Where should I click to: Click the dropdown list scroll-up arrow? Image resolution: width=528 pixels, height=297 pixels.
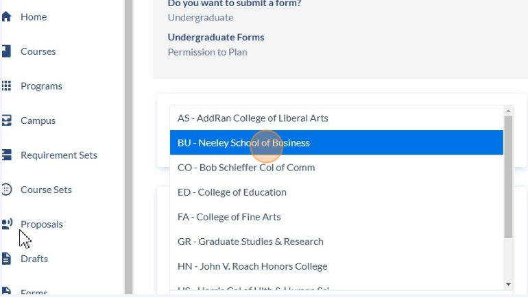(508, 111)
